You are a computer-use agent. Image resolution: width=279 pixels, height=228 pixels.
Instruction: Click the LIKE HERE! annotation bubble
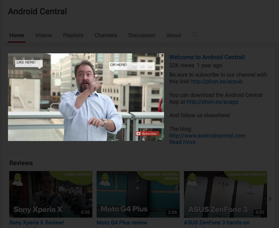tap(28, 63)
